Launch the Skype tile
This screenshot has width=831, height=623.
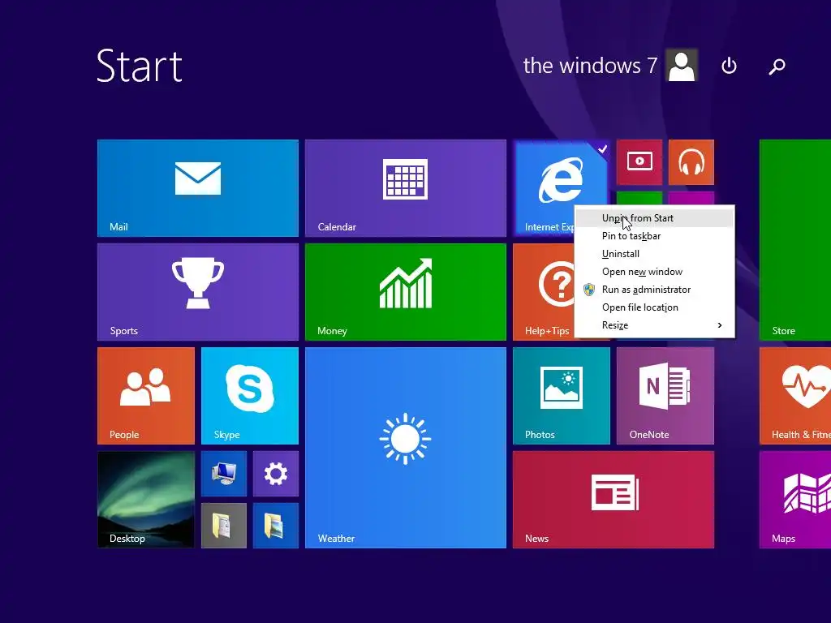coord(250,396)
